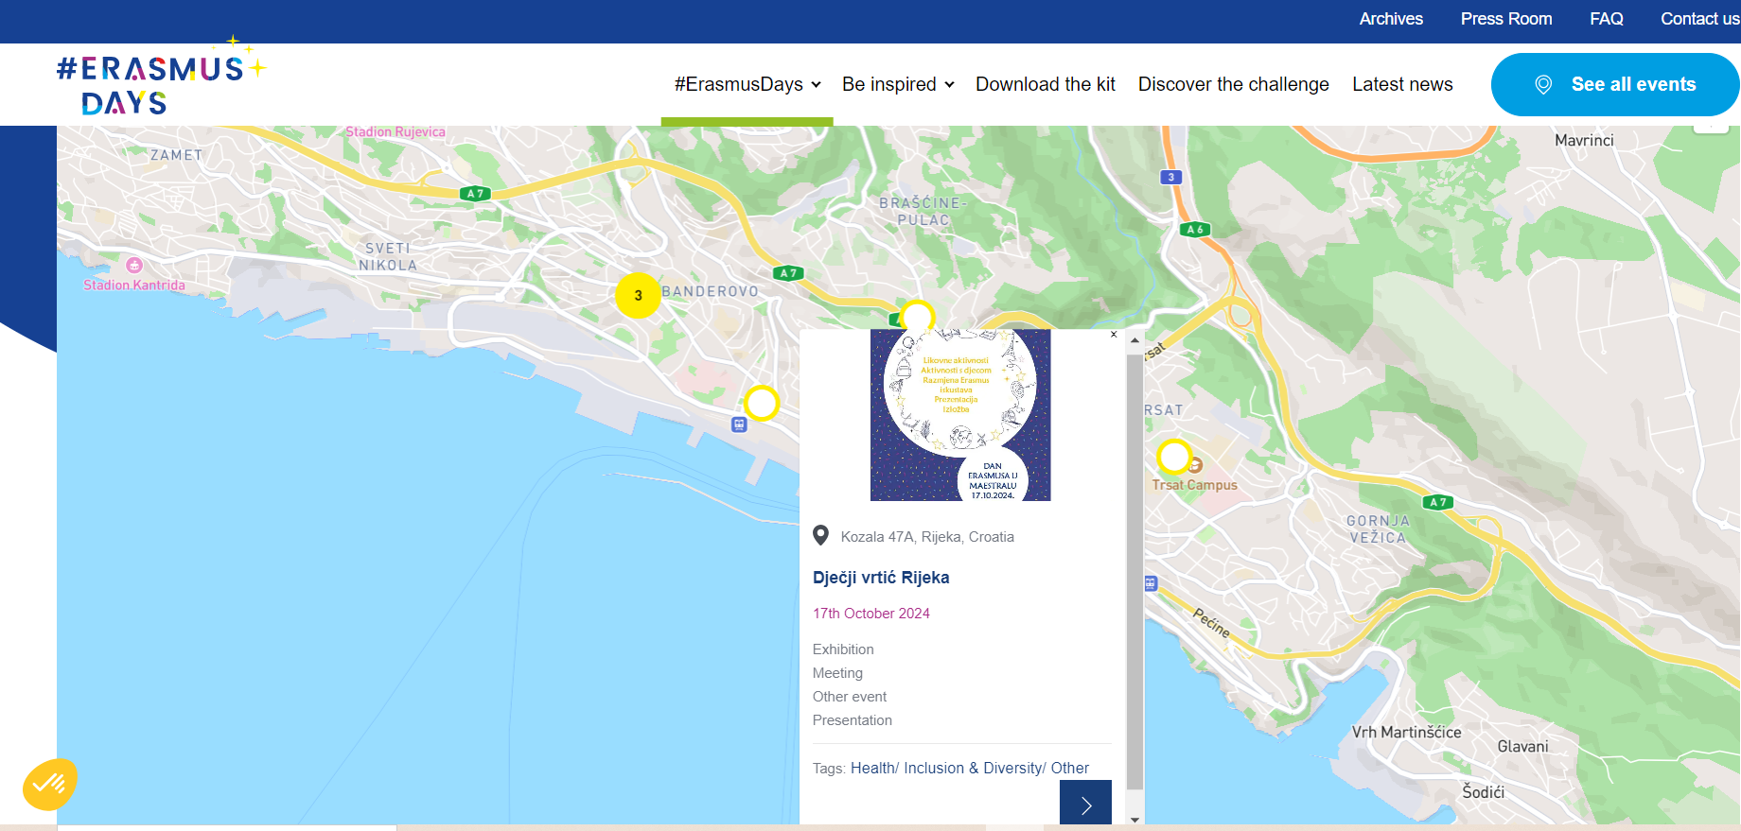Expand the Be inspired menu
Image resolution: width=1741 pixels, height=831 pixels.
click(x=898, y=84)
